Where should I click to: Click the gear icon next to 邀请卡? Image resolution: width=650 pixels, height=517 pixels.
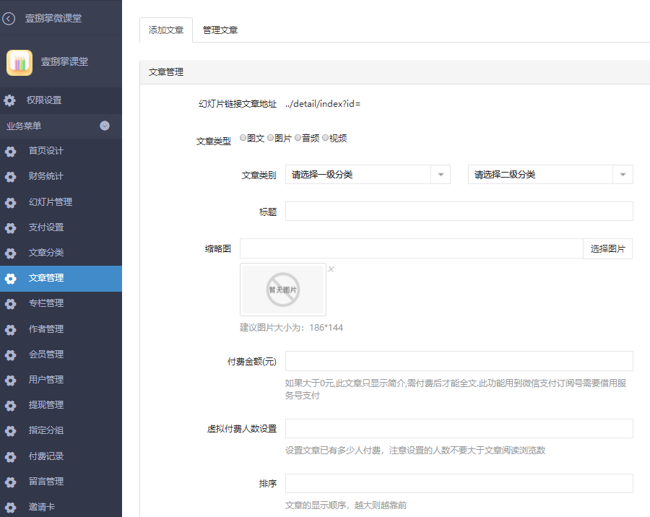10,507
